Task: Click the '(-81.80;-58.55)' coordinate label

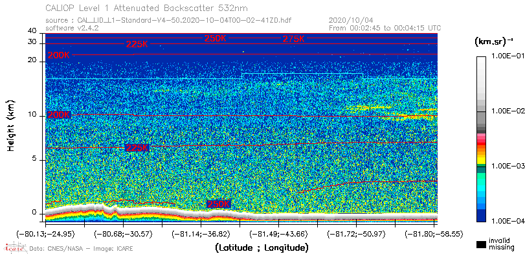Action: click(x=434, y=233)
